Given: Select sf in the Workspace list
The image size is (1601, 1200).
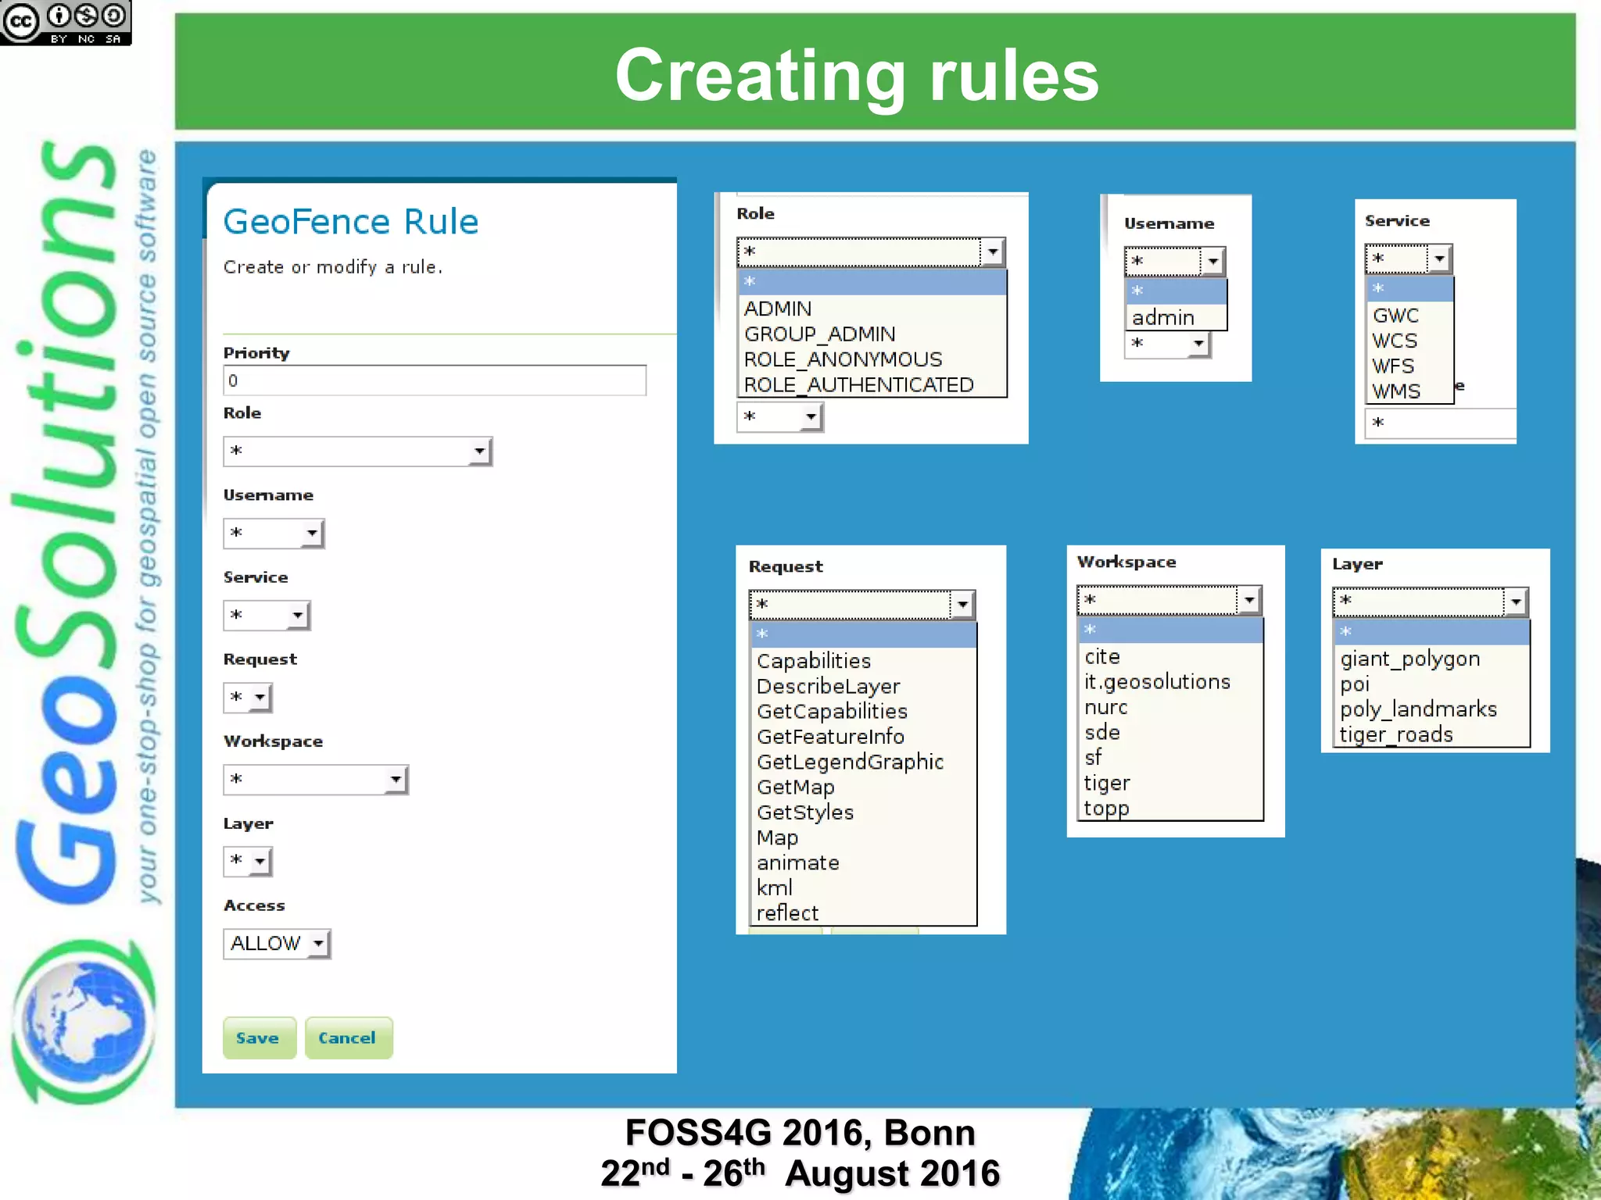Looking at the screenshot, I should coord(1170,757).
